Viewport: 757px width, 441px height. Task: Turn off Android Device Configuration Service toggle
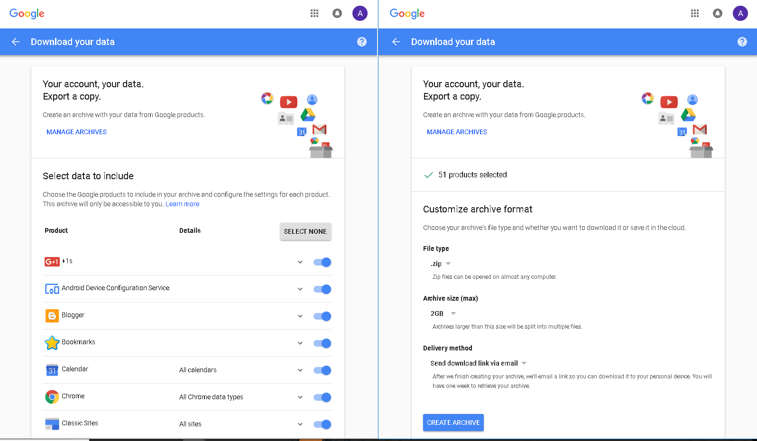(x=323, y=289)
